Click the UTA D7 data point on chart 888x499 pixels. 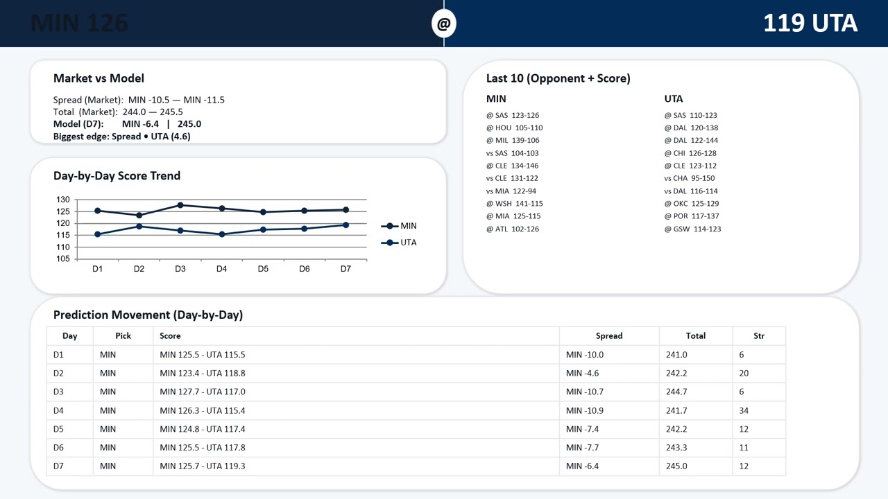(345, 225)
